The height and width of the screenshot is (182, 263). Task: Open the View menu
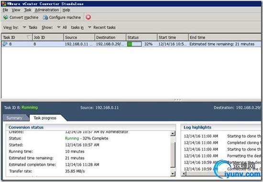coord(16,10)
